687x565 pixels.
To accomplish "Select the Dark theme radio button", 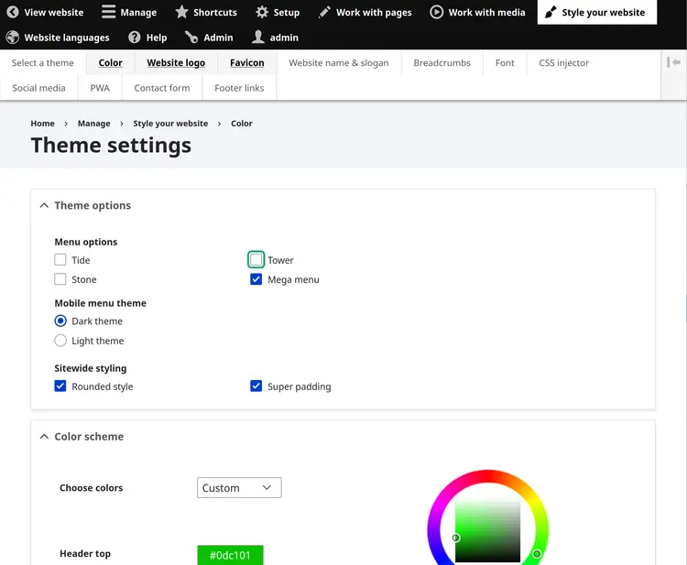I will coord(60,321).
